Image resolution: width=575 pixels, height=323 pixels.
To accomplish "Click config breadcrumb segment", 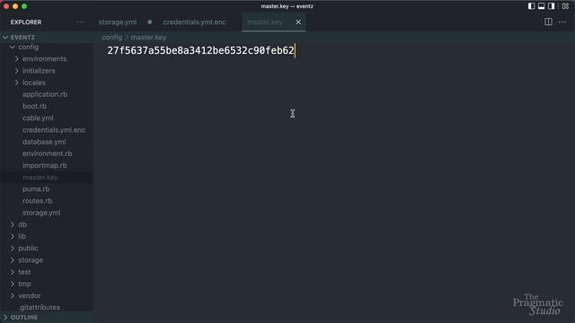I will coord(111,38).
